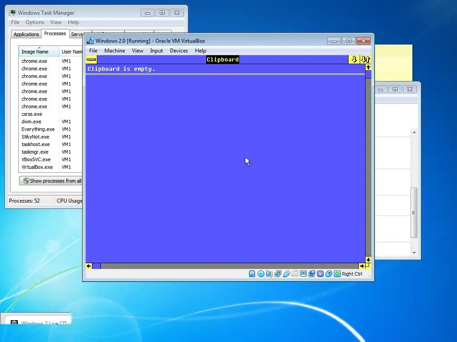The height and width of the screenshot is (342, 457).
Task: Open Task Manager Help menu
Action: point(73,22)
